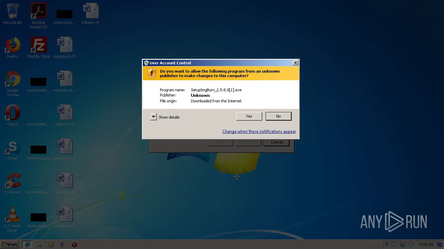
Task: Select the FileZilla Client shortcut
Action: click(39, 48)
